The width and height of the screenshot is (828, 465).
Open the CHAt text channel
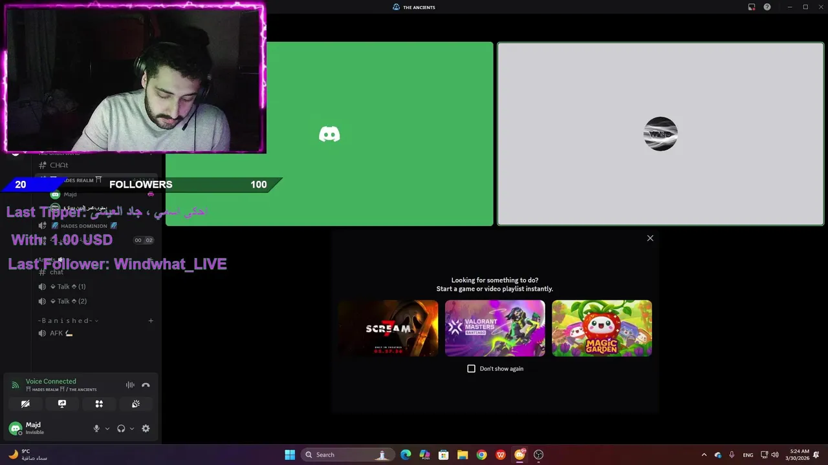(x=96, y=165)
